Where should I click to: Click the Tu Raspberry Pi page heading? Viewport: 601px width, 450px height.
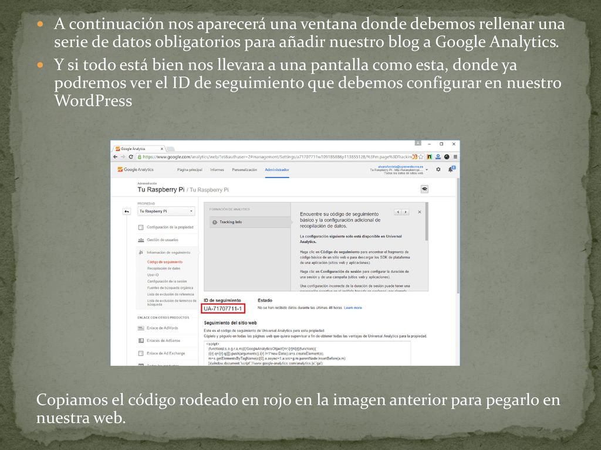click(161, 190)
